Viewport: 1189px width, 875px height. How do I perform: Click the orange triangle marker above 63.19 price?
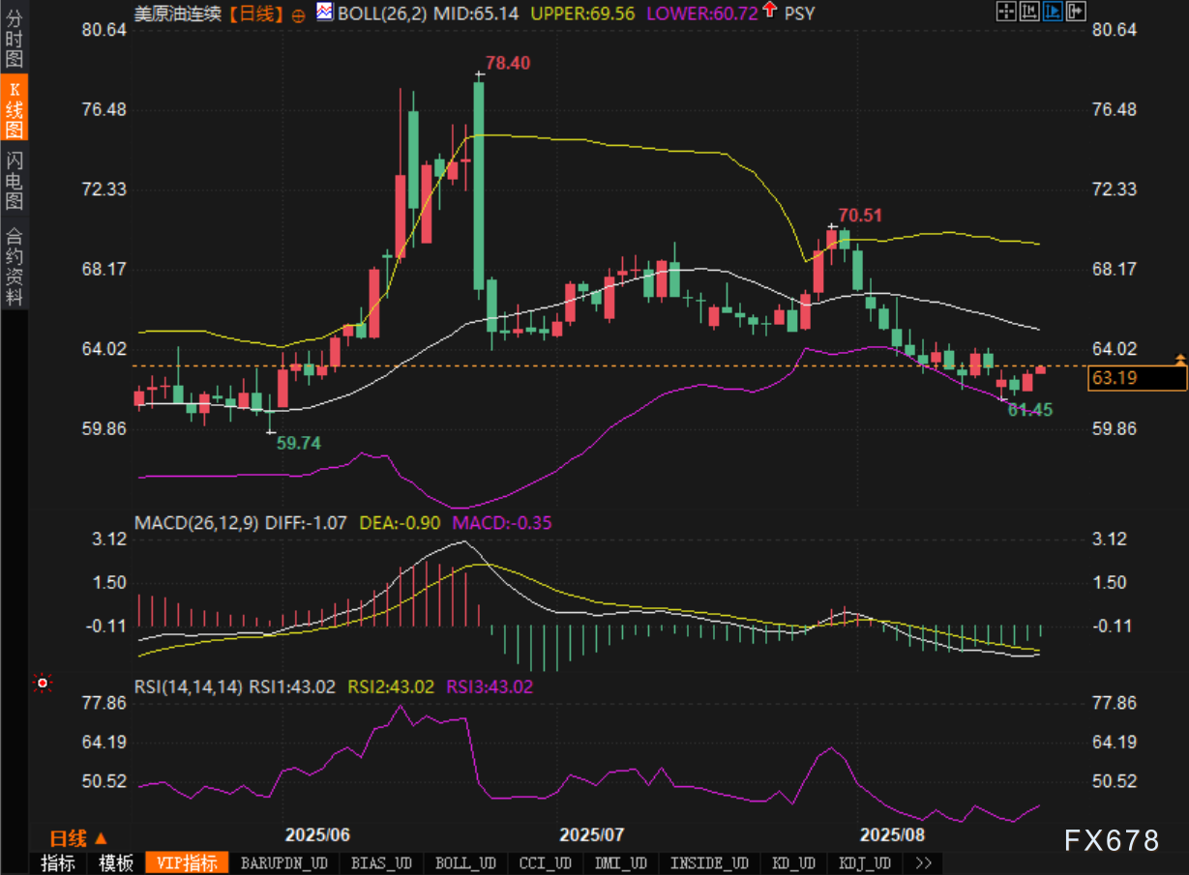(x=1180, y=360)
